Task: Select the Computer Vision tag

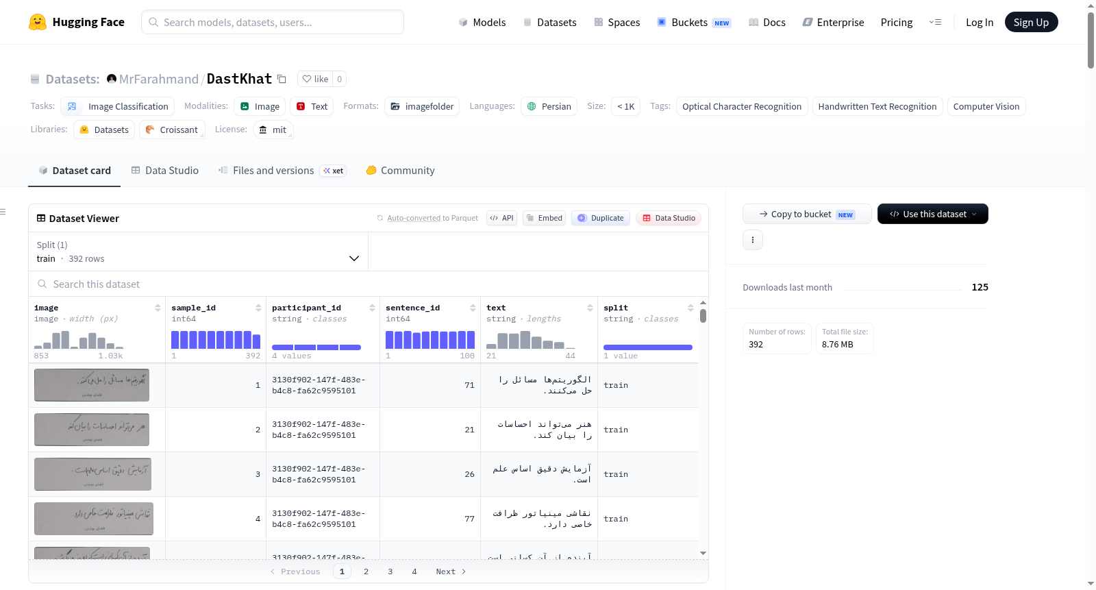Action: [986, 106]
